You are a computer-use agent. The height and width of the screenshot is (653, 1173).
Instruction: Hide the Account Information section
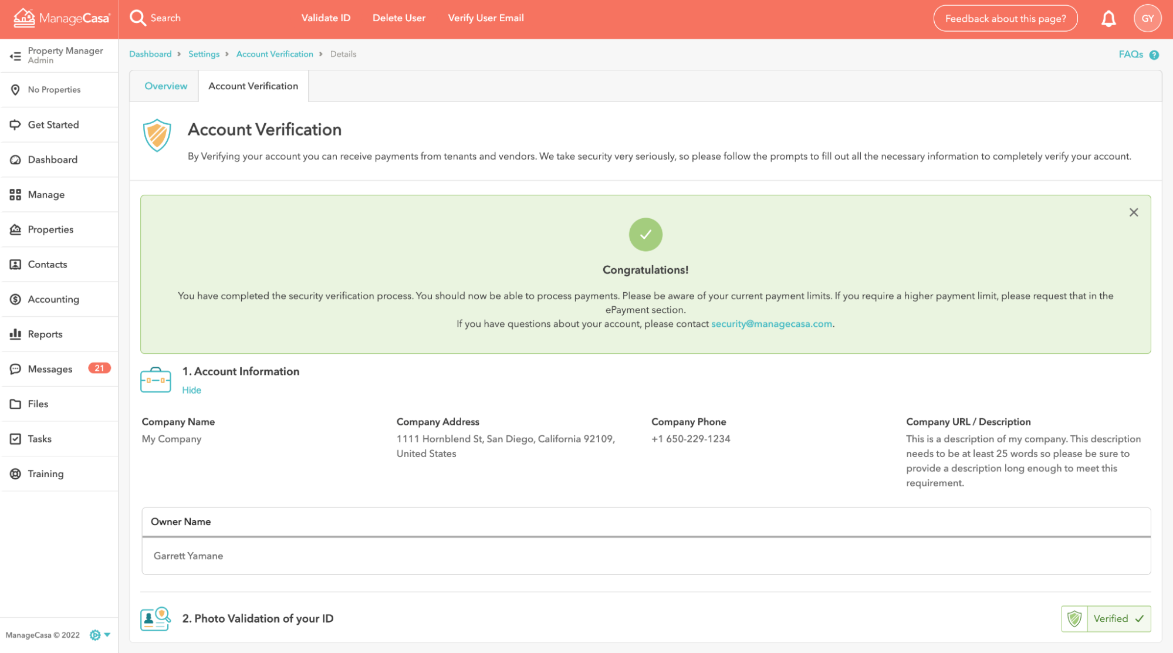coord(191,390)
